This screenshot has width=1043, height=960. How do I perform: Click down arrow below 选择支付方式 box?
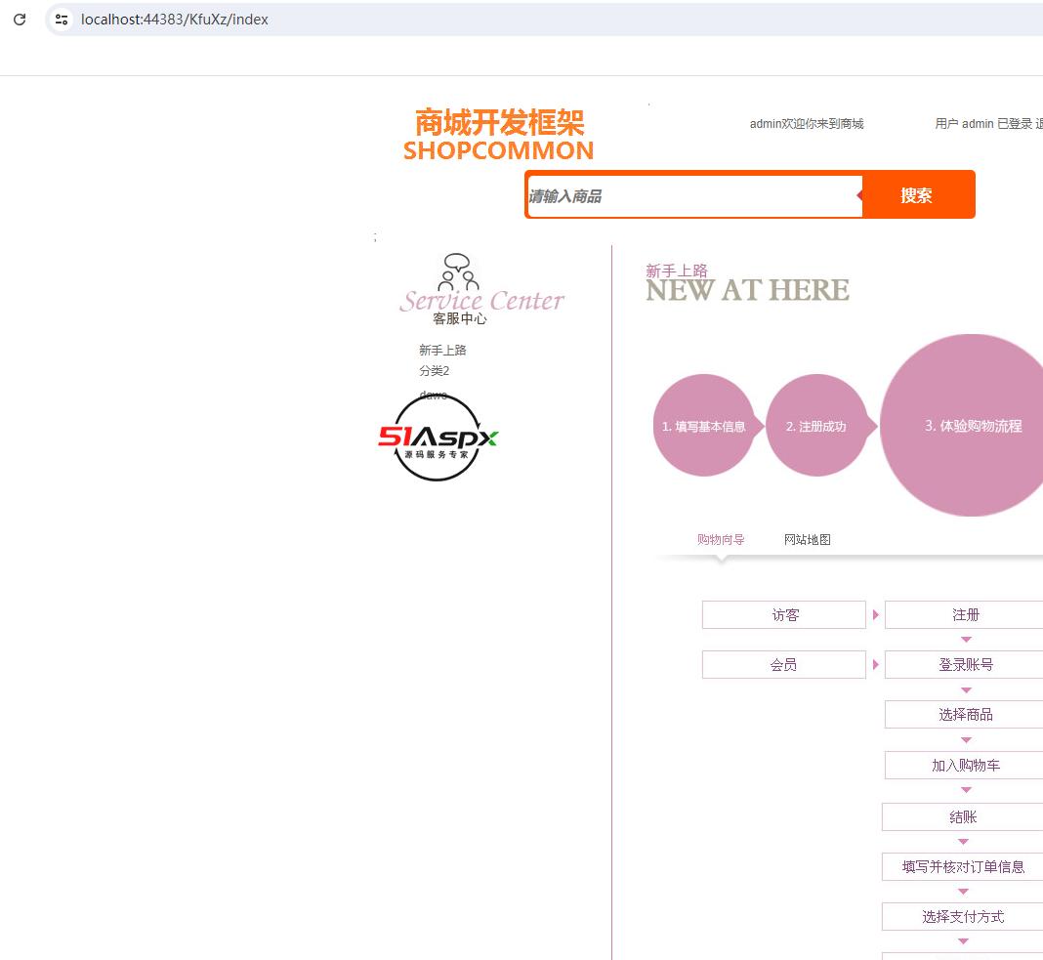(964, 941)
